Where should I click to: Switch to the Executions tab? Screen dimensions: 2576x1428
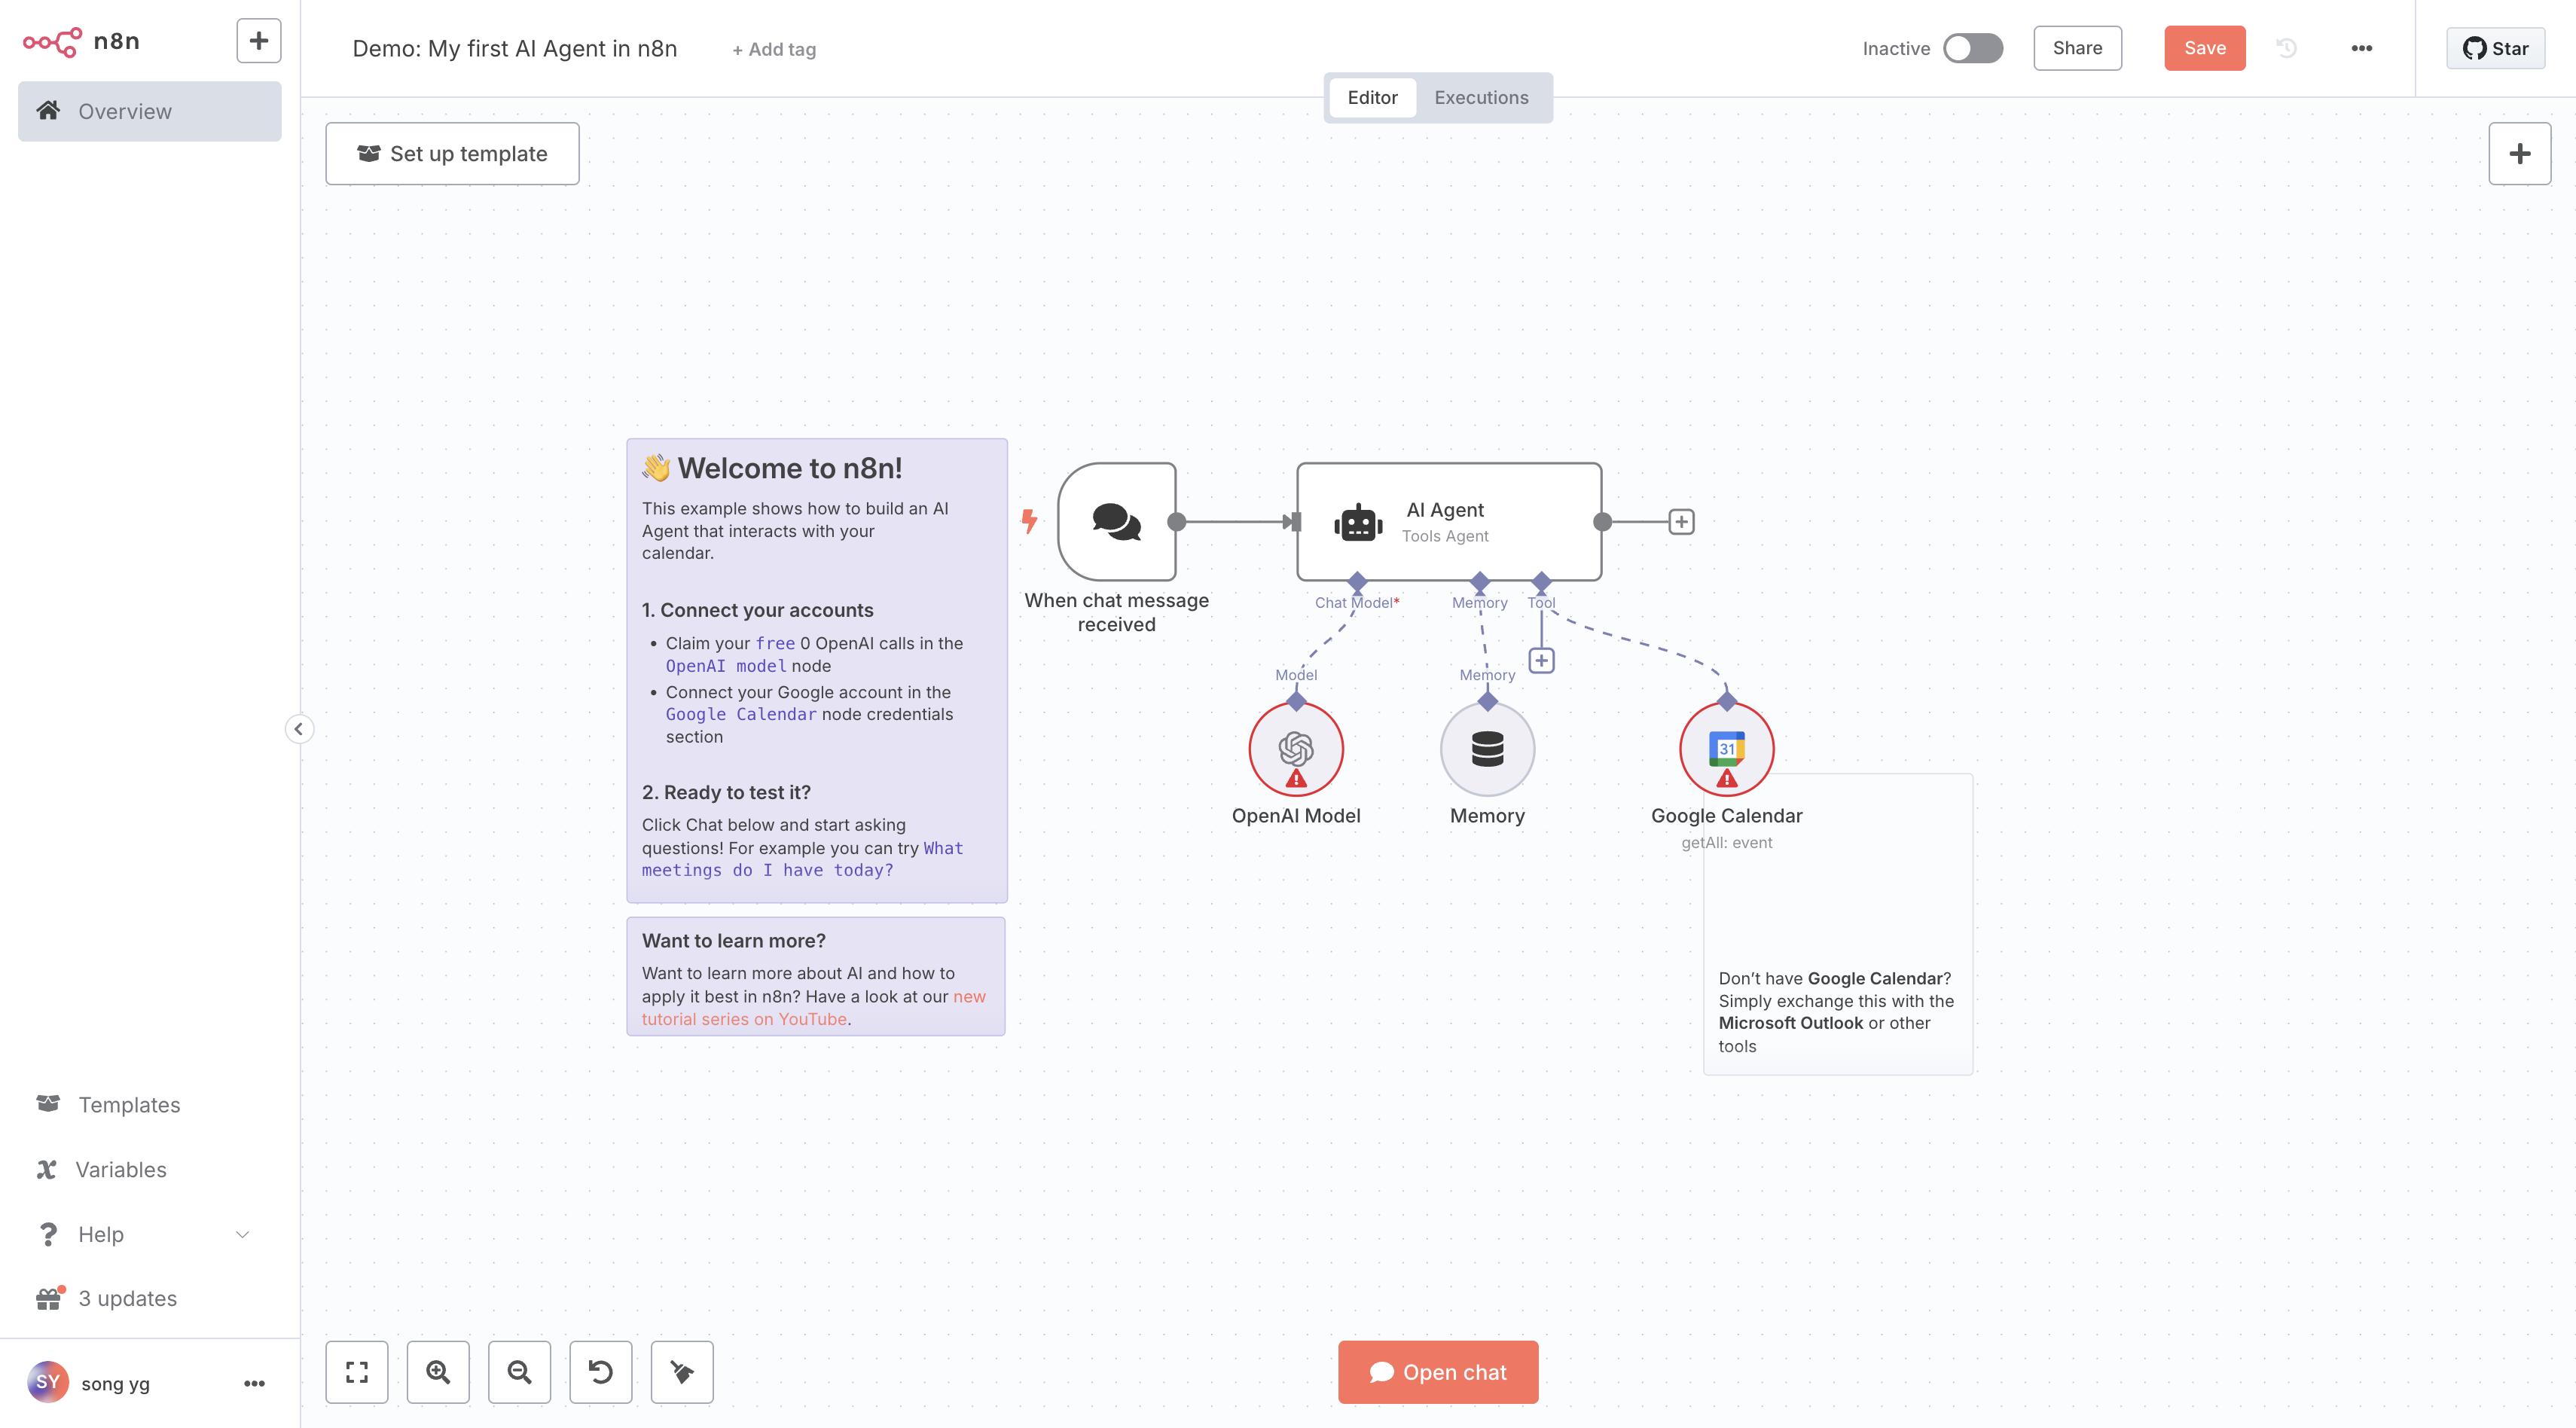tap(1481, 97)
